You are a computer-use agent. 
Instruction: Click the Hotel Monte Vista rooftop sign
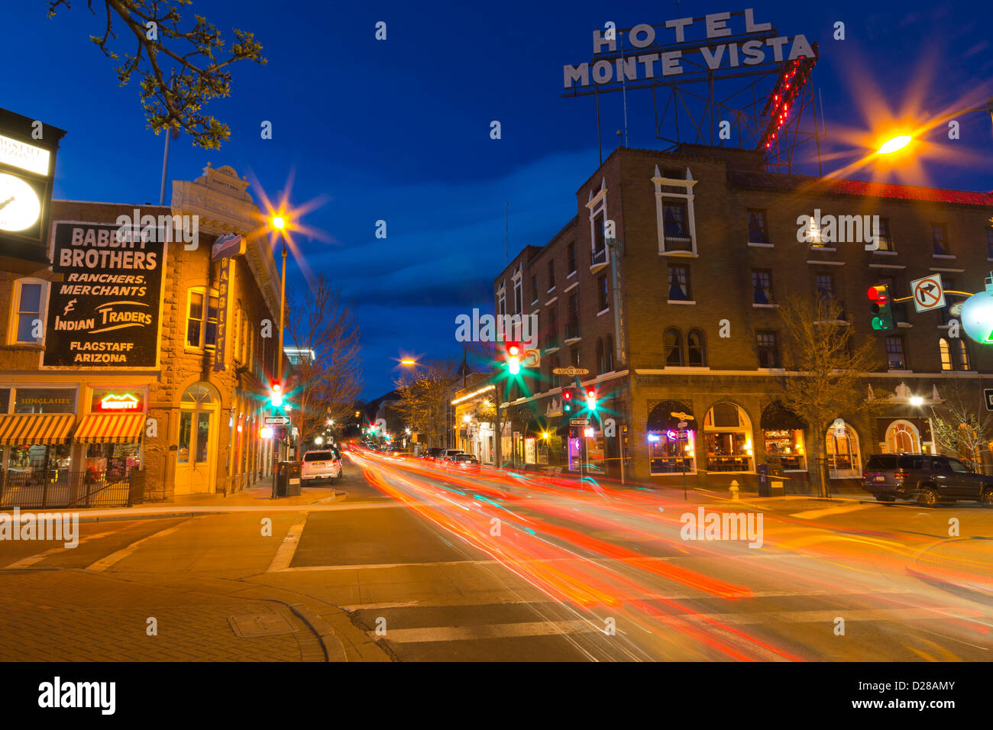[x=690, y=50]
